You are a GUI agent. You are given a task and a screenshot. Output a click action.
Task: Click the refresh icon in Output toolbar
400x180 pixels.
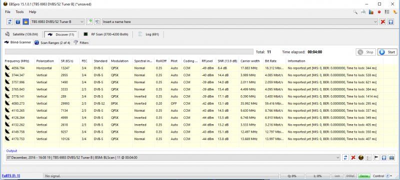click(345, 158)
